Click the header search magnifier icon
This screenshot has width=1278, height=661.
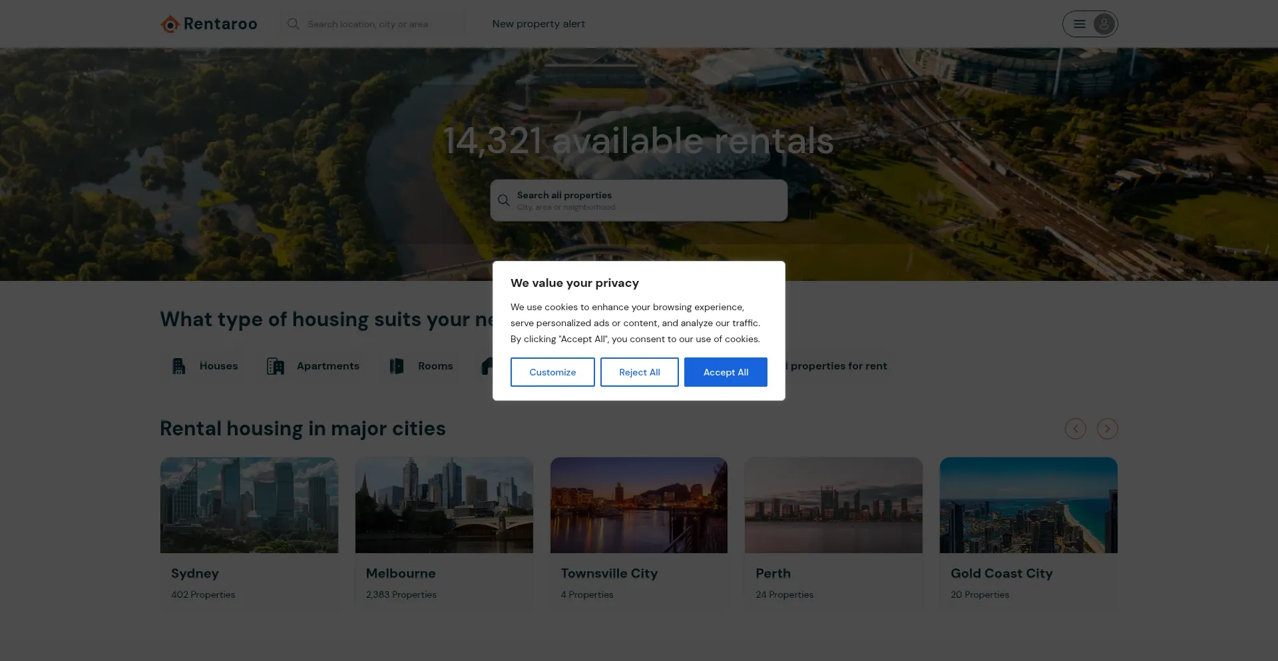(x=293, y=24)
